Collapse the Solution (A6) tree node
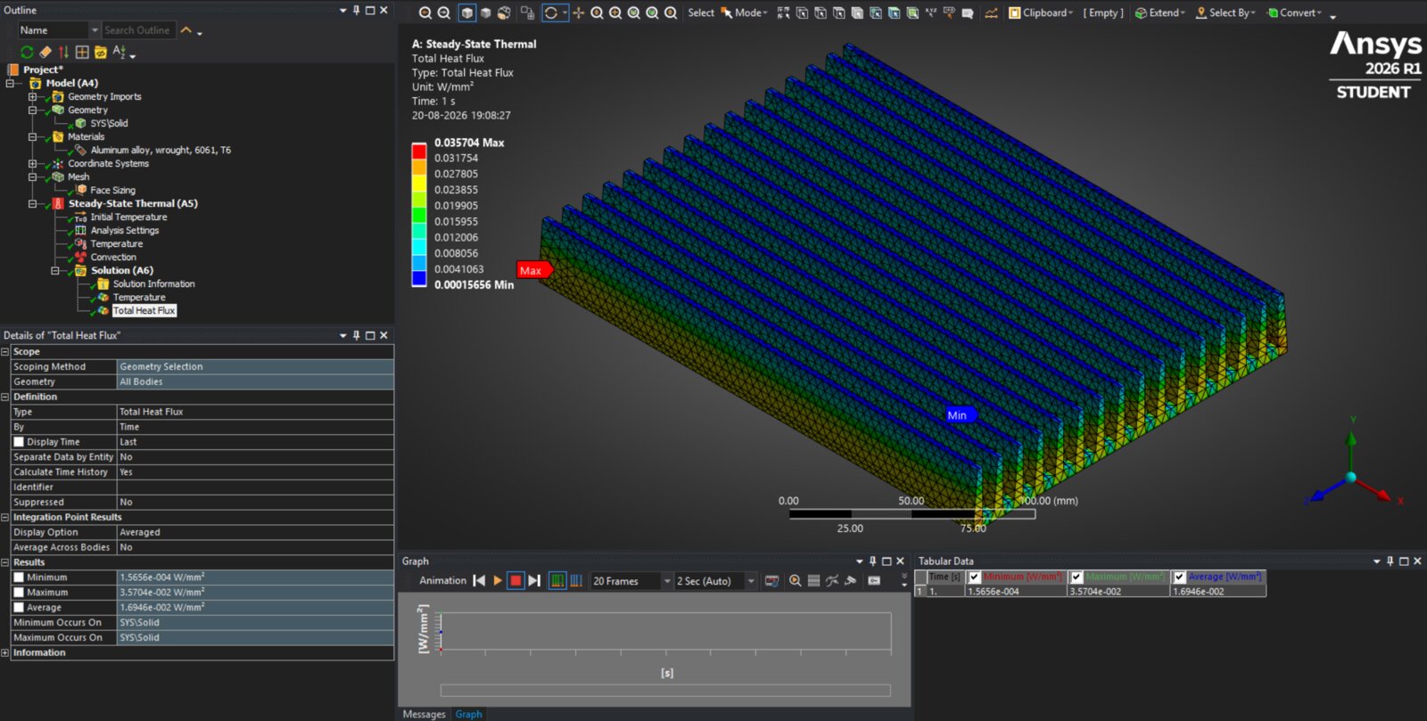 pyautogui.click(x=54, y=271)
